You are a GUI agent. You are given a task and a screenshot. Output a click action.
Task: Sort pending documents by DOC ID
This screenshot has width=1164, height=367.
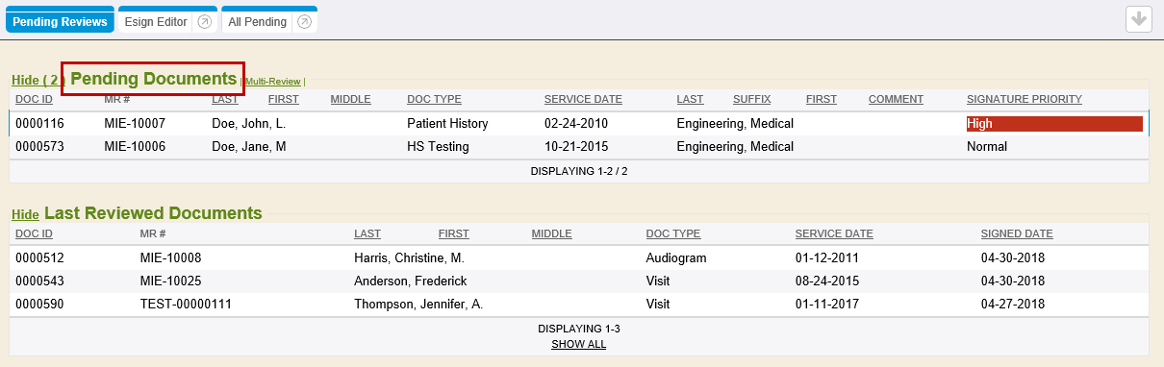(34, 99)
